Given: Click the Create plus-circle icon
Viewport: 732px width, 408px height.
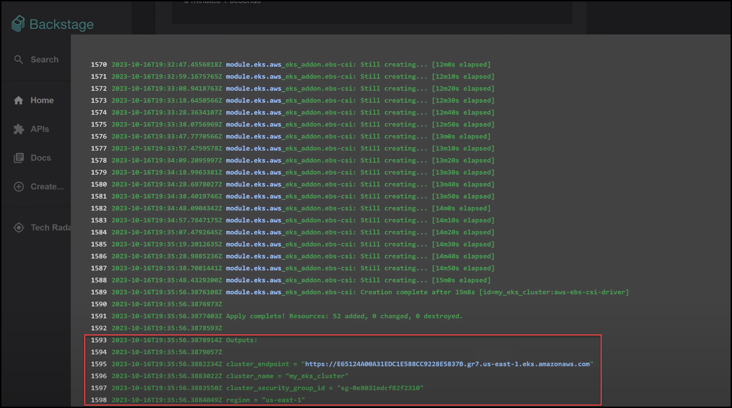Looking at the screenshot, I should [19, 186].
